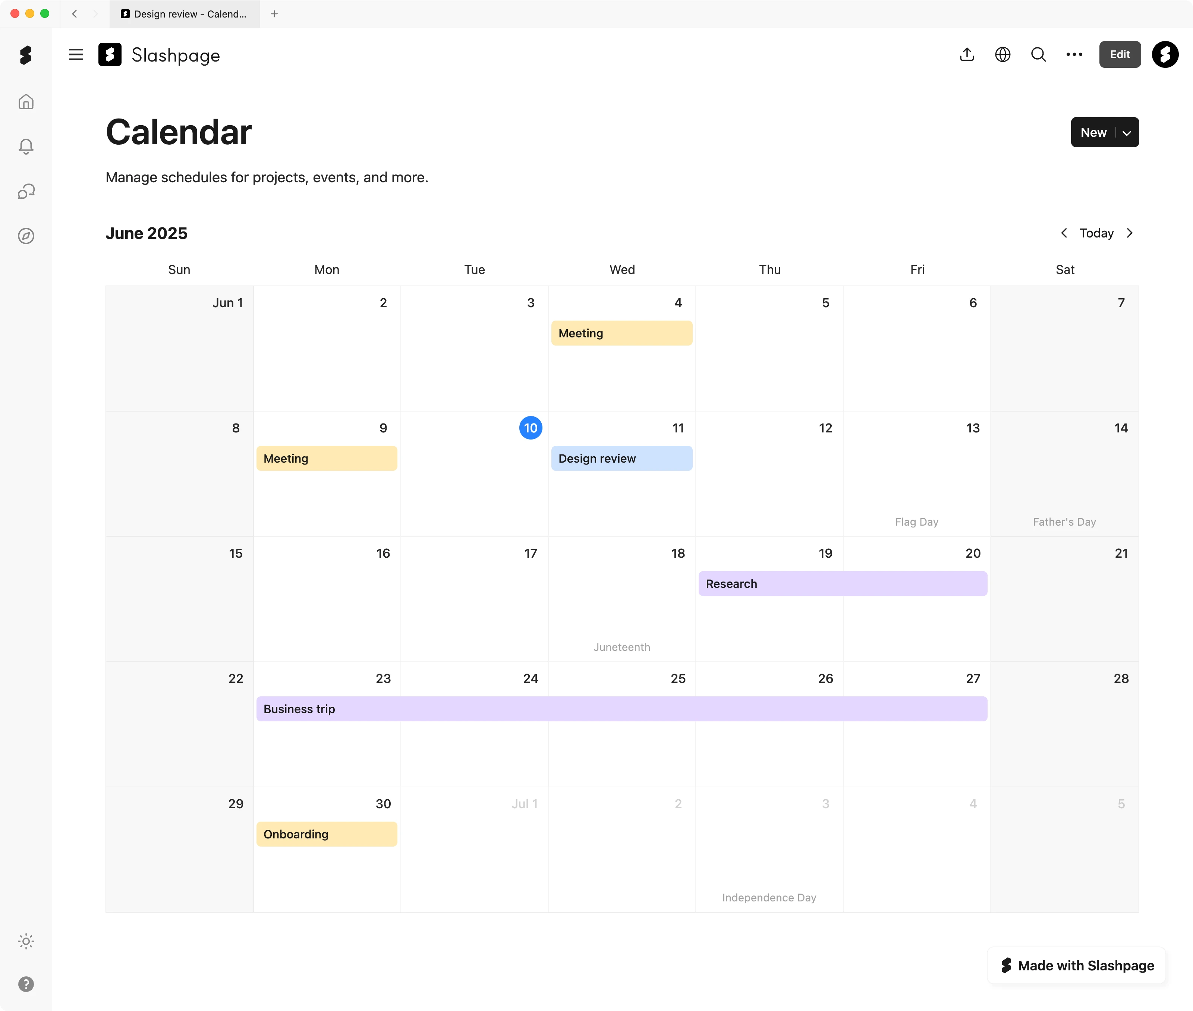
Task: Open a new browser tab
Action: (x=274, y=14)
